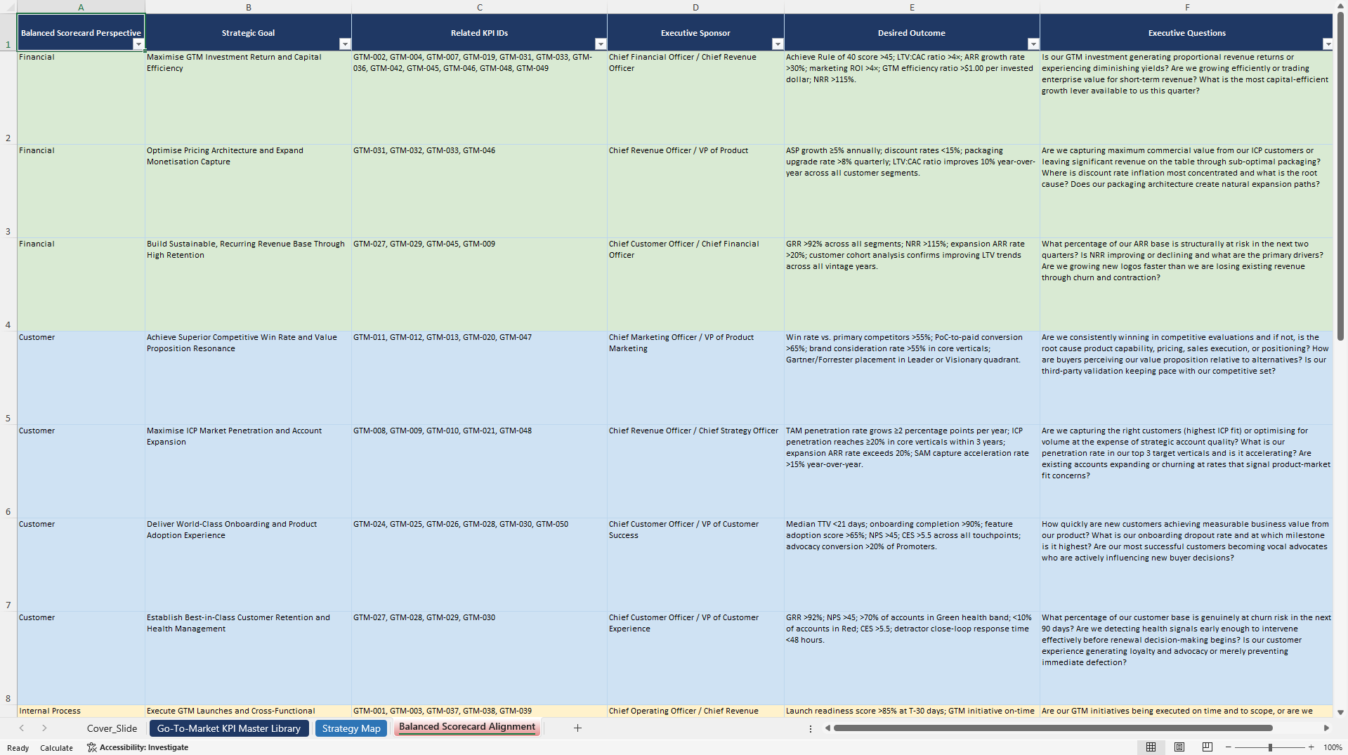Click the horizontal scrollbar thumb
The image size is (1348, 755).
click(x=1053, y=728)
